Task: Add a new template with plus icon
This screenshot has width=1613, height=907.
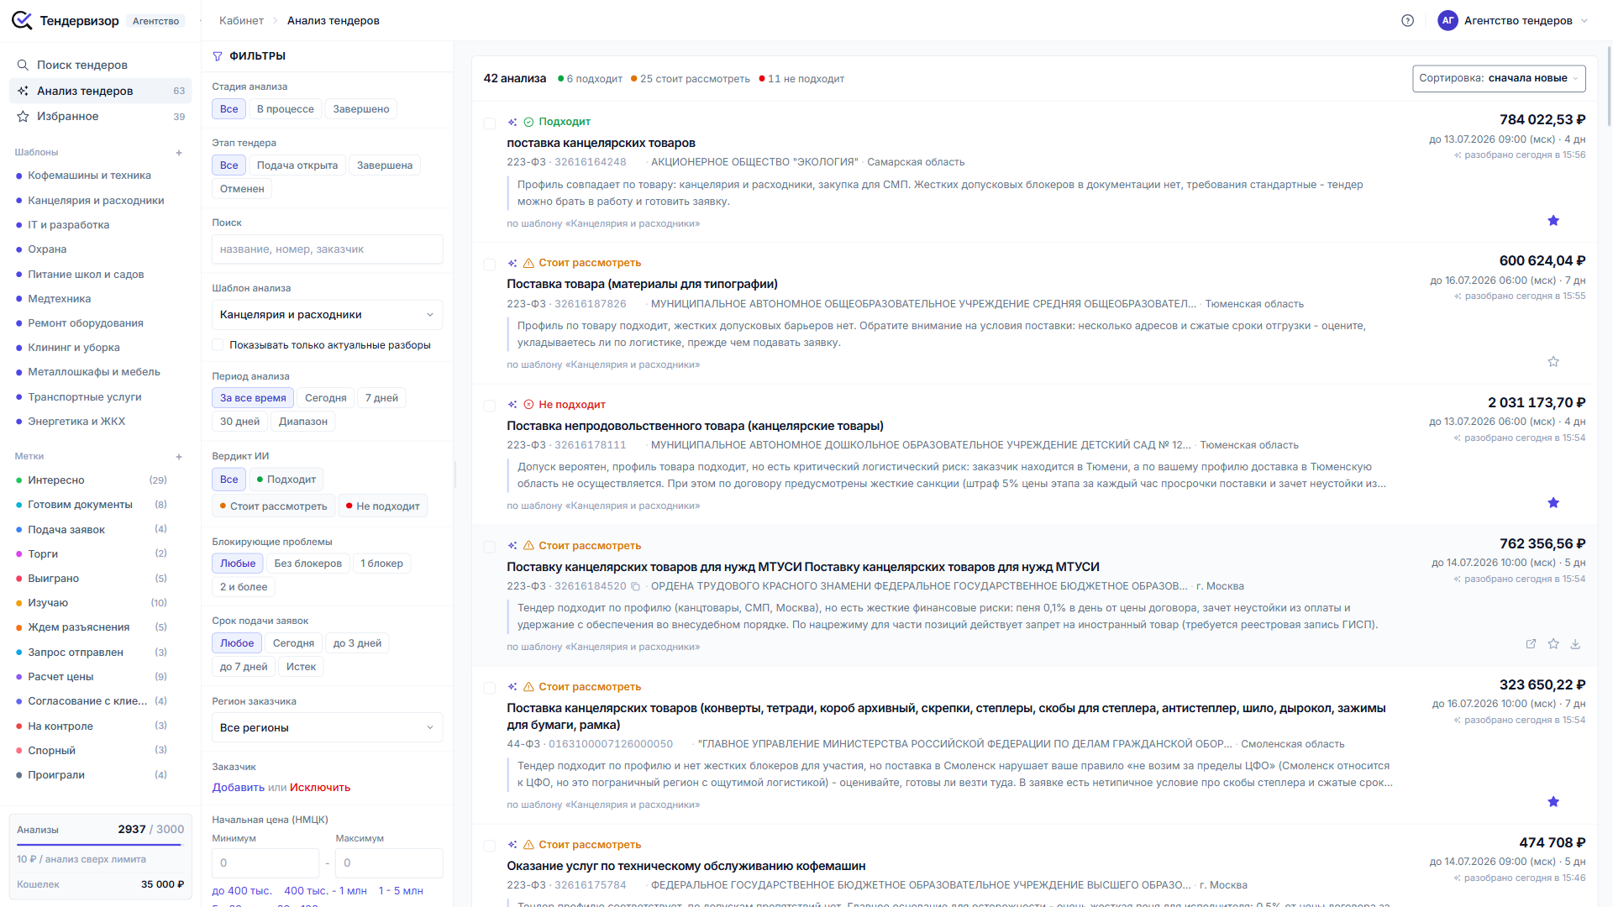Action: [179, 153]
